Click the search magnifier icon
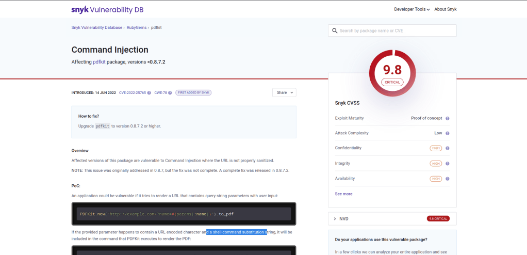The image size is (527, 255). (335, 31)
